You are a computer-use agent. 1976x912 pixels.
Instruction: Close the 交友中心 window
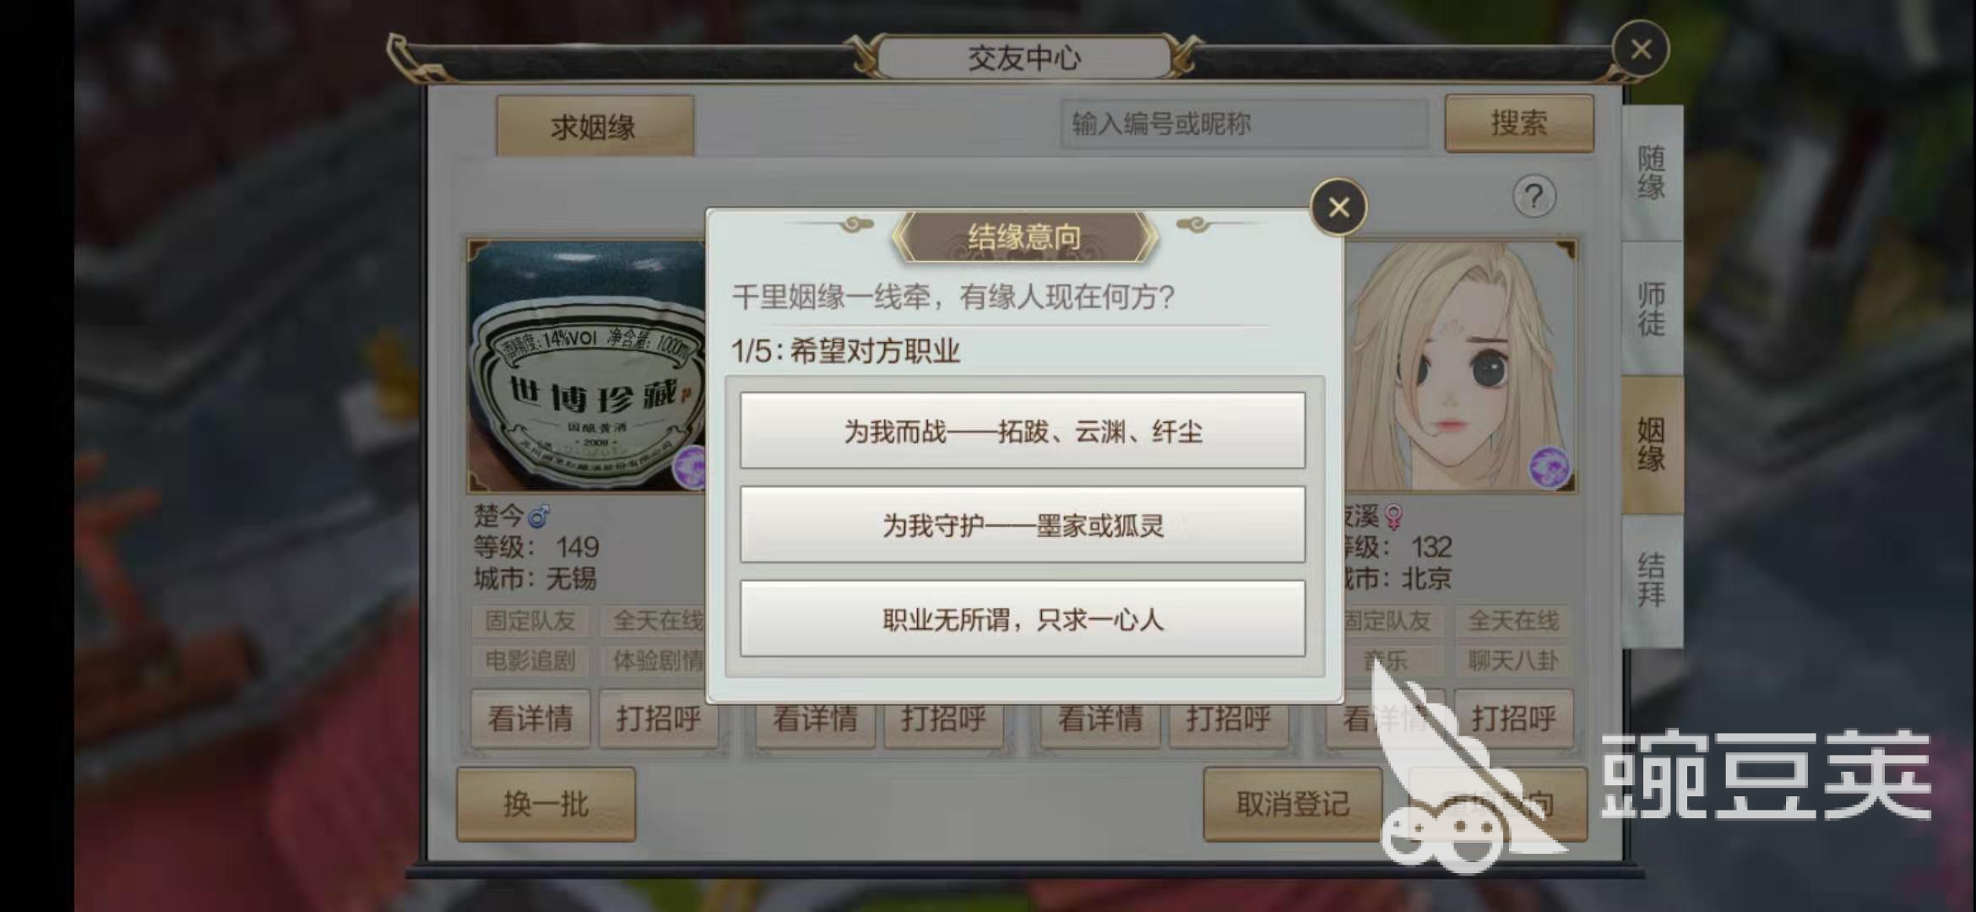click(1640, 50)
